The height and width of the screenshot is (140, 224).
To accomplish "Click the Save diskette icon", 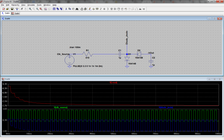I will pos(12,9).
